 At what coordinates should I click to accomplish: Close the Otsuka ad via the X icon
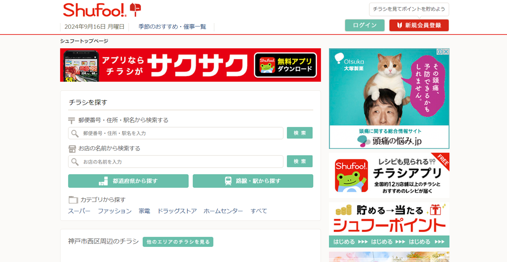coord(446,52)
